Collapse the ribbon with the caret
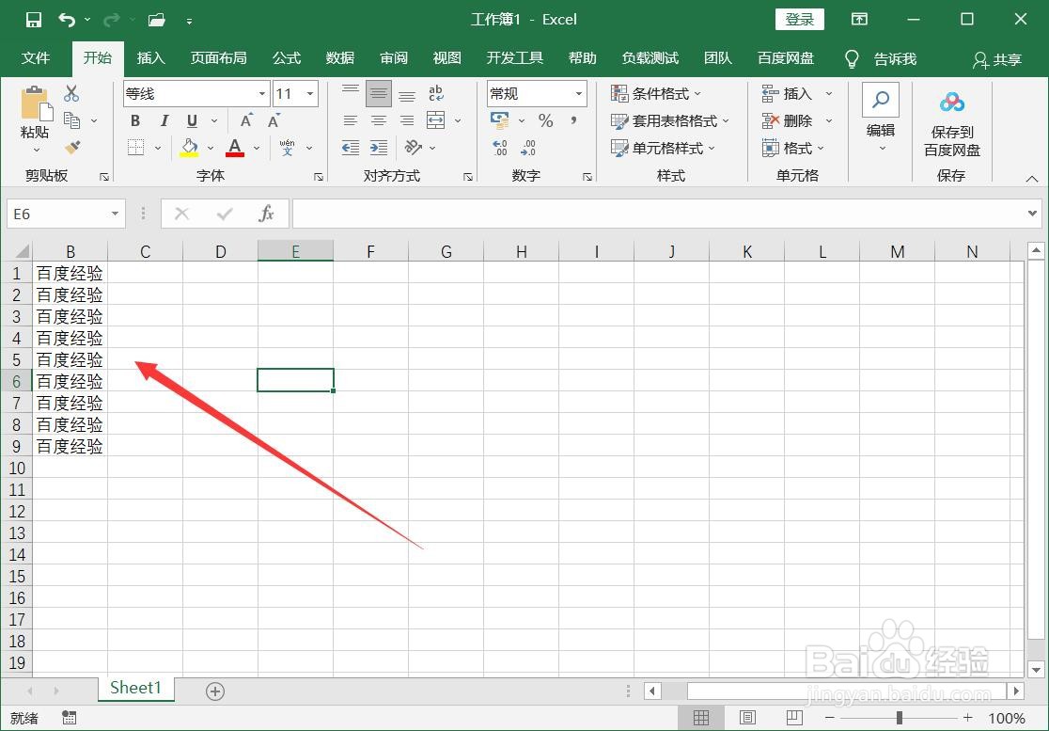The width and height of the screenshot is (1049, 731). (x=1032, y=179)
